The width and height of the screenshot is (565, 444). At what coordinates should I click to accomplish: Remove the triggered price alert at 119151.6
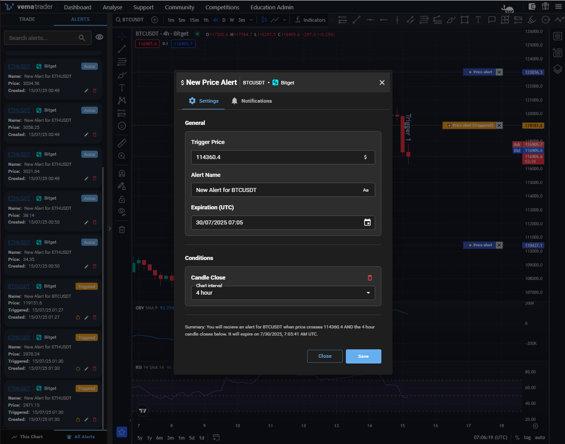pyautogui.click(x=499, y=125)
